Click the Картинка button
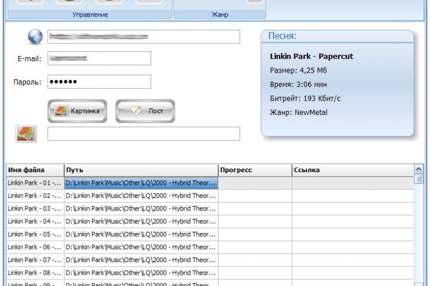 (x=77, y=111)
